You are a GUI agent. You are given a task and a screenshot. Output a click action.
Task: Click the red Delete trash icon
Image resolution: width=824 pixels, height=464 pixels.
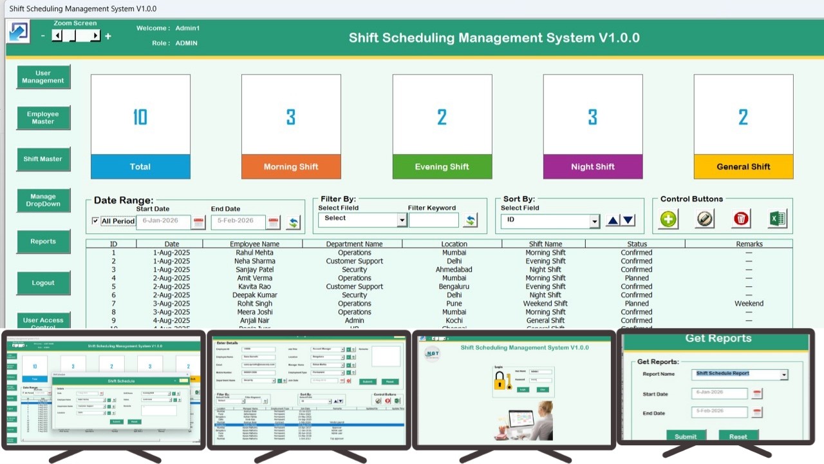(x=742, y=219)
